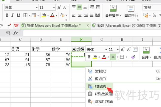Justify text in ribbon
Screen dimensions: 161x107
pos(92,15)
